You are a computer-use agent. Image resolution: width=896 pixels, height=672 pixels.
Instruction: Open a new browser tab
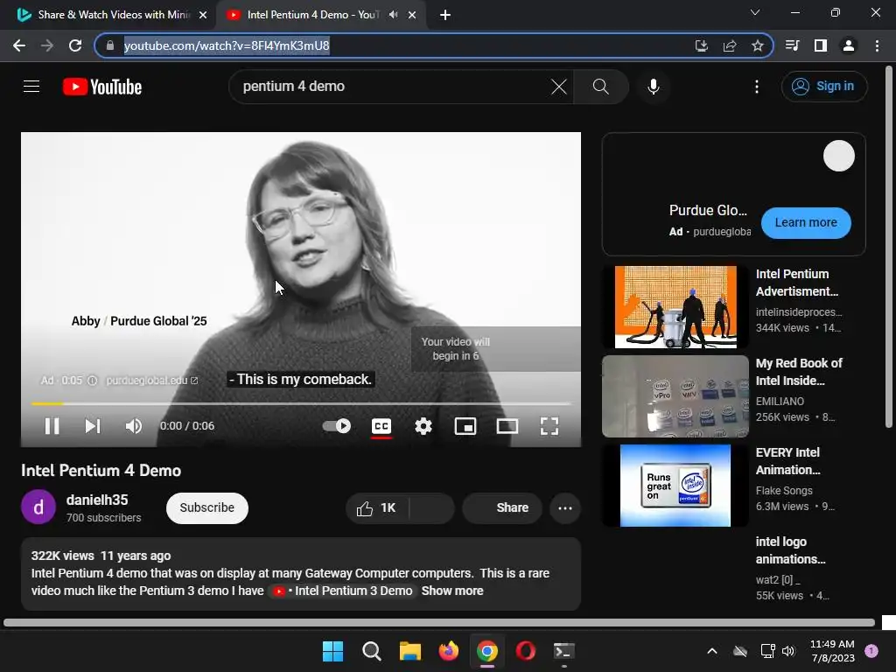(x=445, y=16)
